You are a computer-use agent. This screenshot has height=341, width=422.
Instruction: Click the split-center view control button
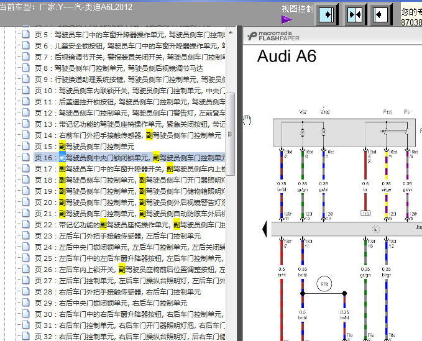(355, 14)
